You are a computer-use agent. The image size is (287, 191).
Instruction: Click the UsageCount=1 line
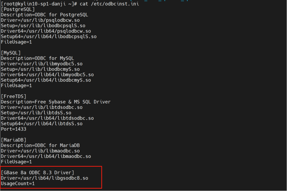[18, 183]
